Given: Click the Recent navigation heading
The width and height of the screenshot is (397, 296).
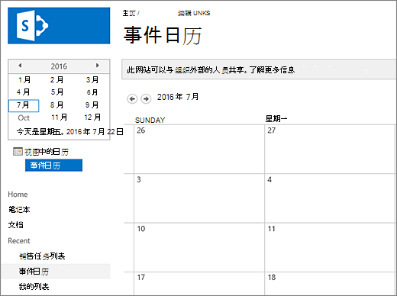Looking at the screenshot, I should [19, 241].
